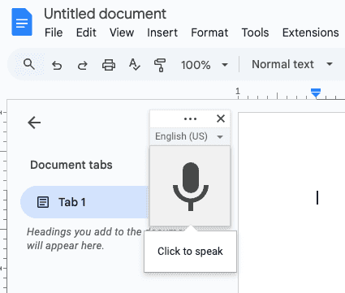Viewport: 345px width, 293px height.
Task: Run spelling and grammar check icon
Action: pyautogui.click(x=135, y=65)
